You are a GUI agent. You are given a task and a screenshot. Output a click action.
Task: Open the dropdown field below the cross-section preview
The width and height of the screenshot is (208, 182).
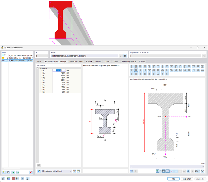pos(167,167)
